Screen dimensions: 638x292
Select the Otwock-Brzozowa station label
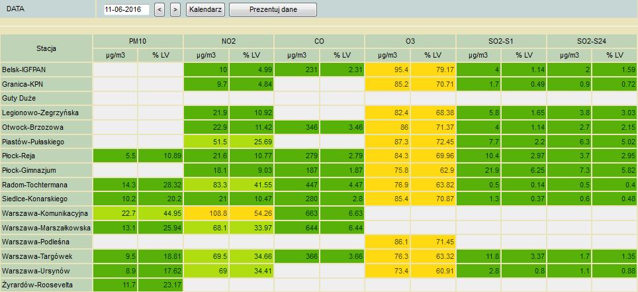point(46,127)
